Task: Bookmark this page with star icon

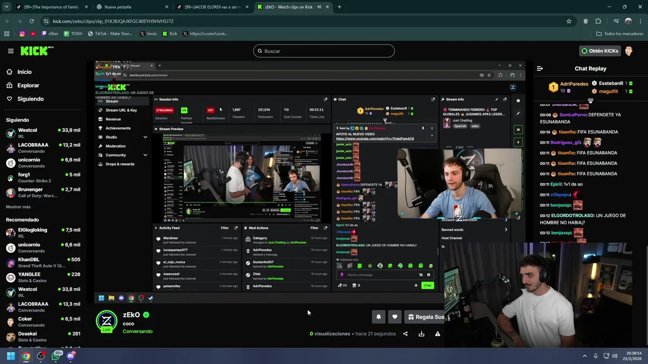Action: point(569,21)
